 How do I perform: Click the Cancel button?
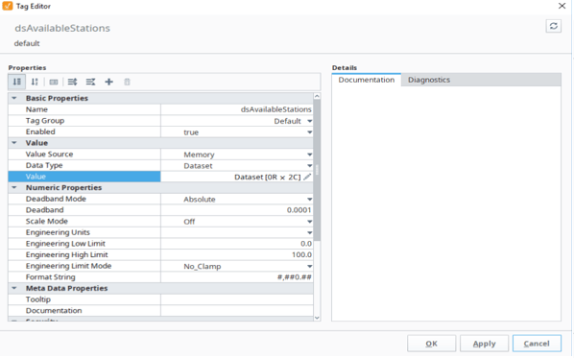coord(537,344)
